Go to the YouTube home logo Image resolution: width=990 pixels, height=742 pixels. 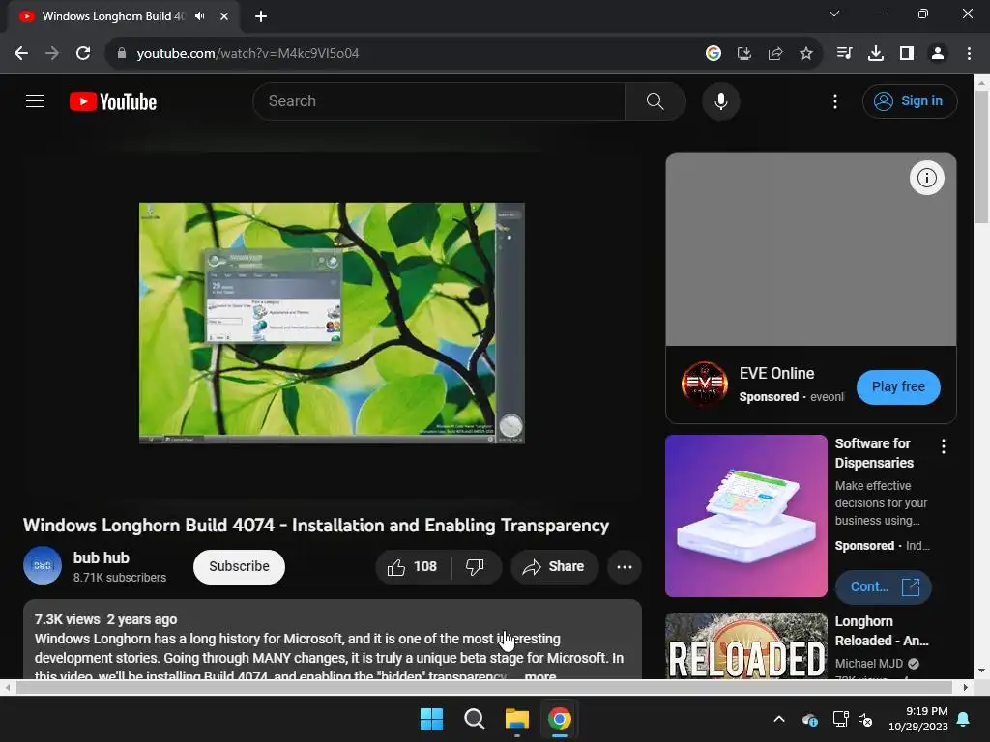(113, 101)
